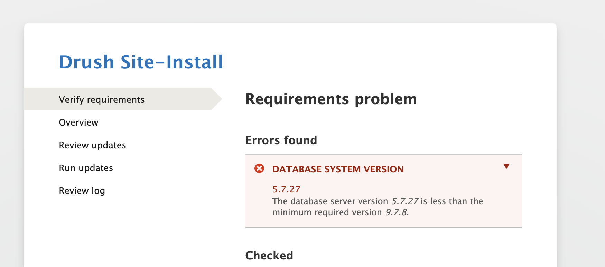Click the "minimum required version" text
Viewport: 605px width, 267px height.
click(327, 212)
